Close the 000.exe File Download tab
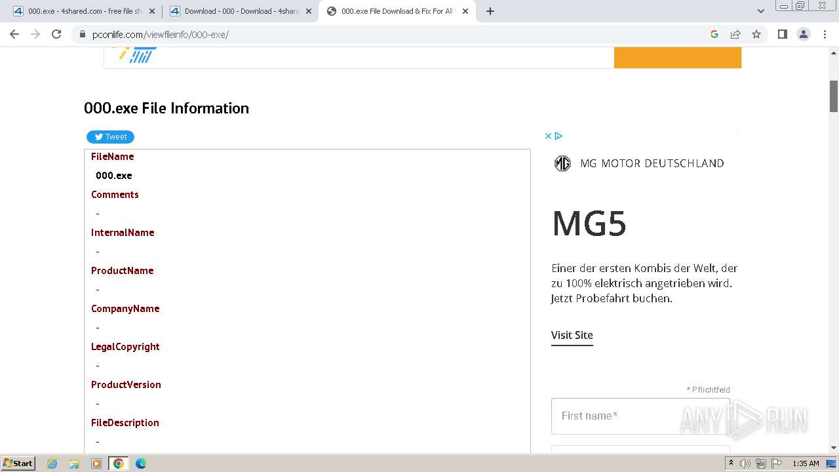The image size is (839, 472). coord(465,11)
